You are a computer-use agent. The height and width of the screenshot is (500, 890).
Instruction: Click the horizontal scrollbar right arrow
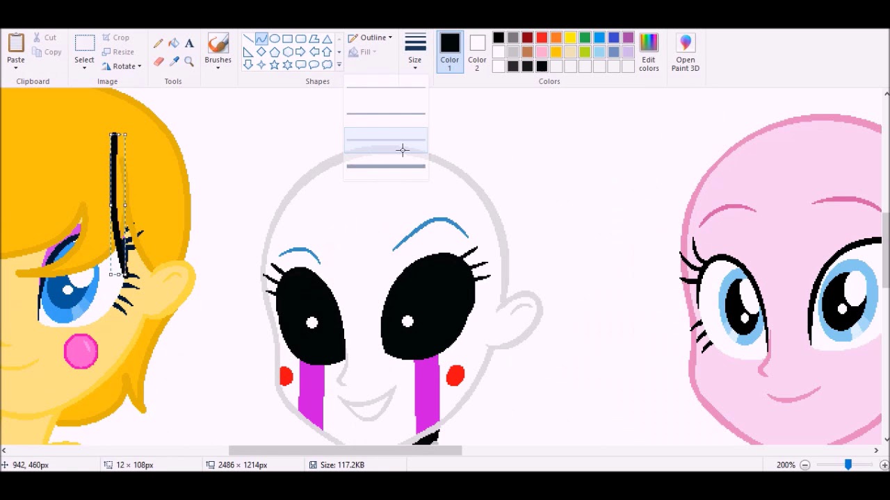tap(876, 451)
